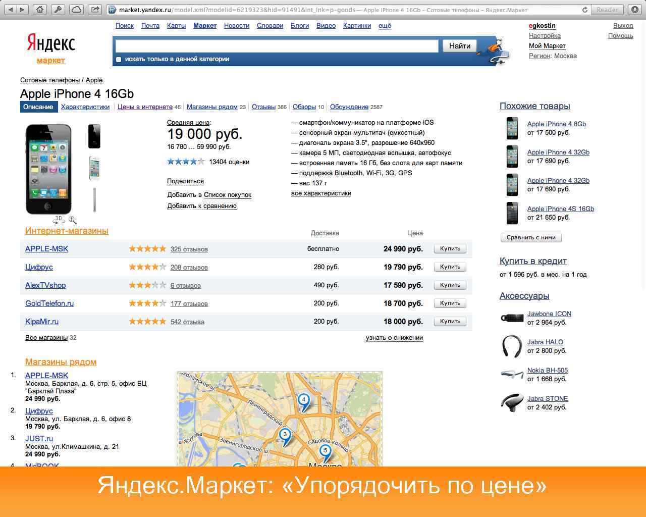This screenshot has width=646, height=517.
Task: Click Купить button for KipaMir.ru
Action: 450,321
